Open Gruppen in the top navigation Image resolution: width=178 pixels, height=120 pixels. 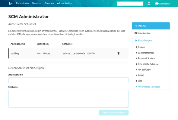[49, 3]
